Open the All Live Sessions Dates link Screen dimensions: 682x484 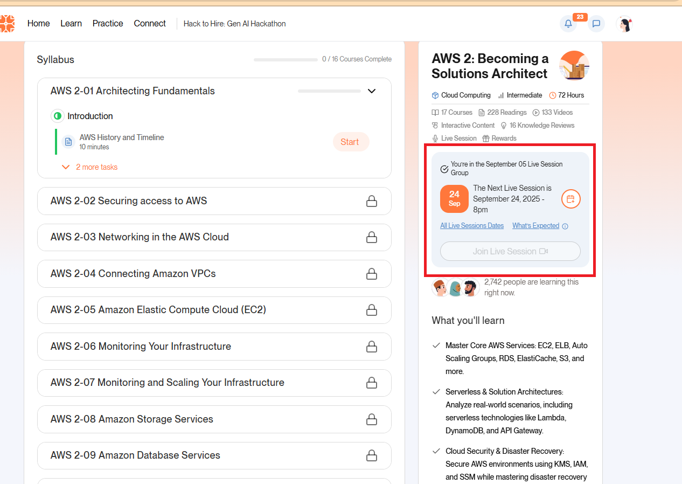472,226
